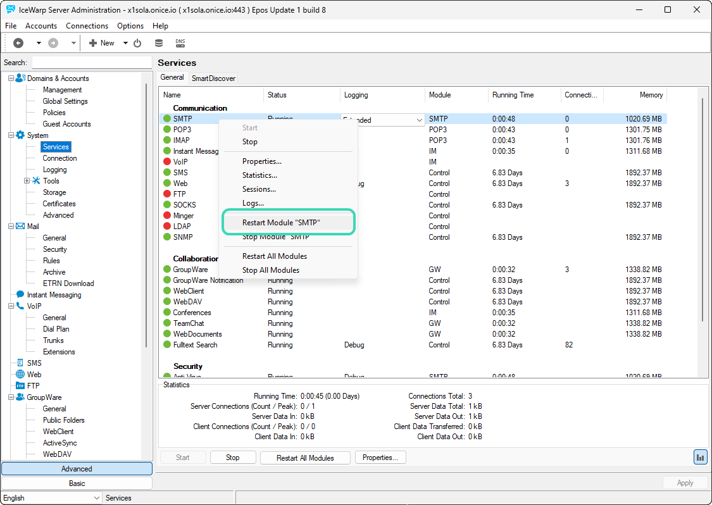Open the back history dropdown arrow
Image resolution: width=712 pixels, height=505 pixels.
point(39,43)
